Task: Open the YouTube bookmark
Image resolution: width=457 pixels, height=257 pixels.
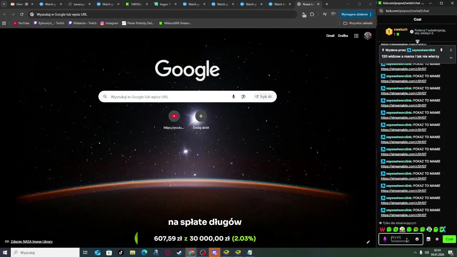Action: point(21,23)
